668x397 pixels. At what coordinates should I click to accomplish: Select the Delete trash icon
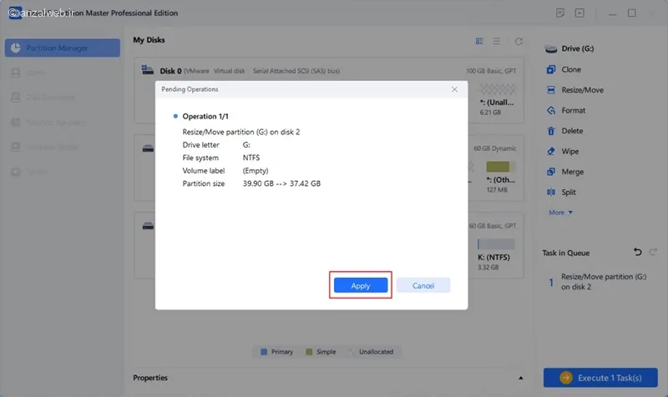(551, 131)
